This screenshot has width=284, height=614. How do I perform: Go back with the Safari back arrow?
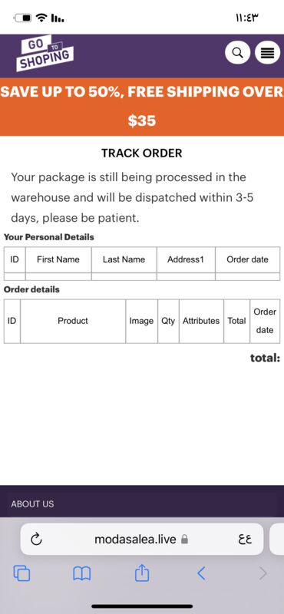point(201,573)
